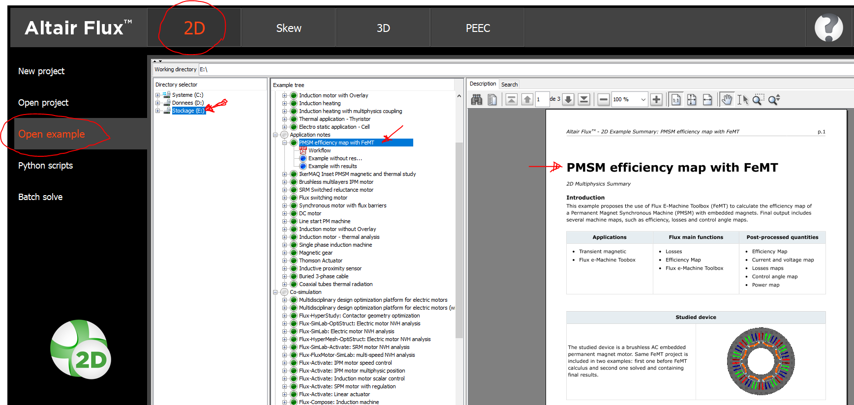Select Buried 3-phase cable example
854x405 pixels.
tap(324, 276)
